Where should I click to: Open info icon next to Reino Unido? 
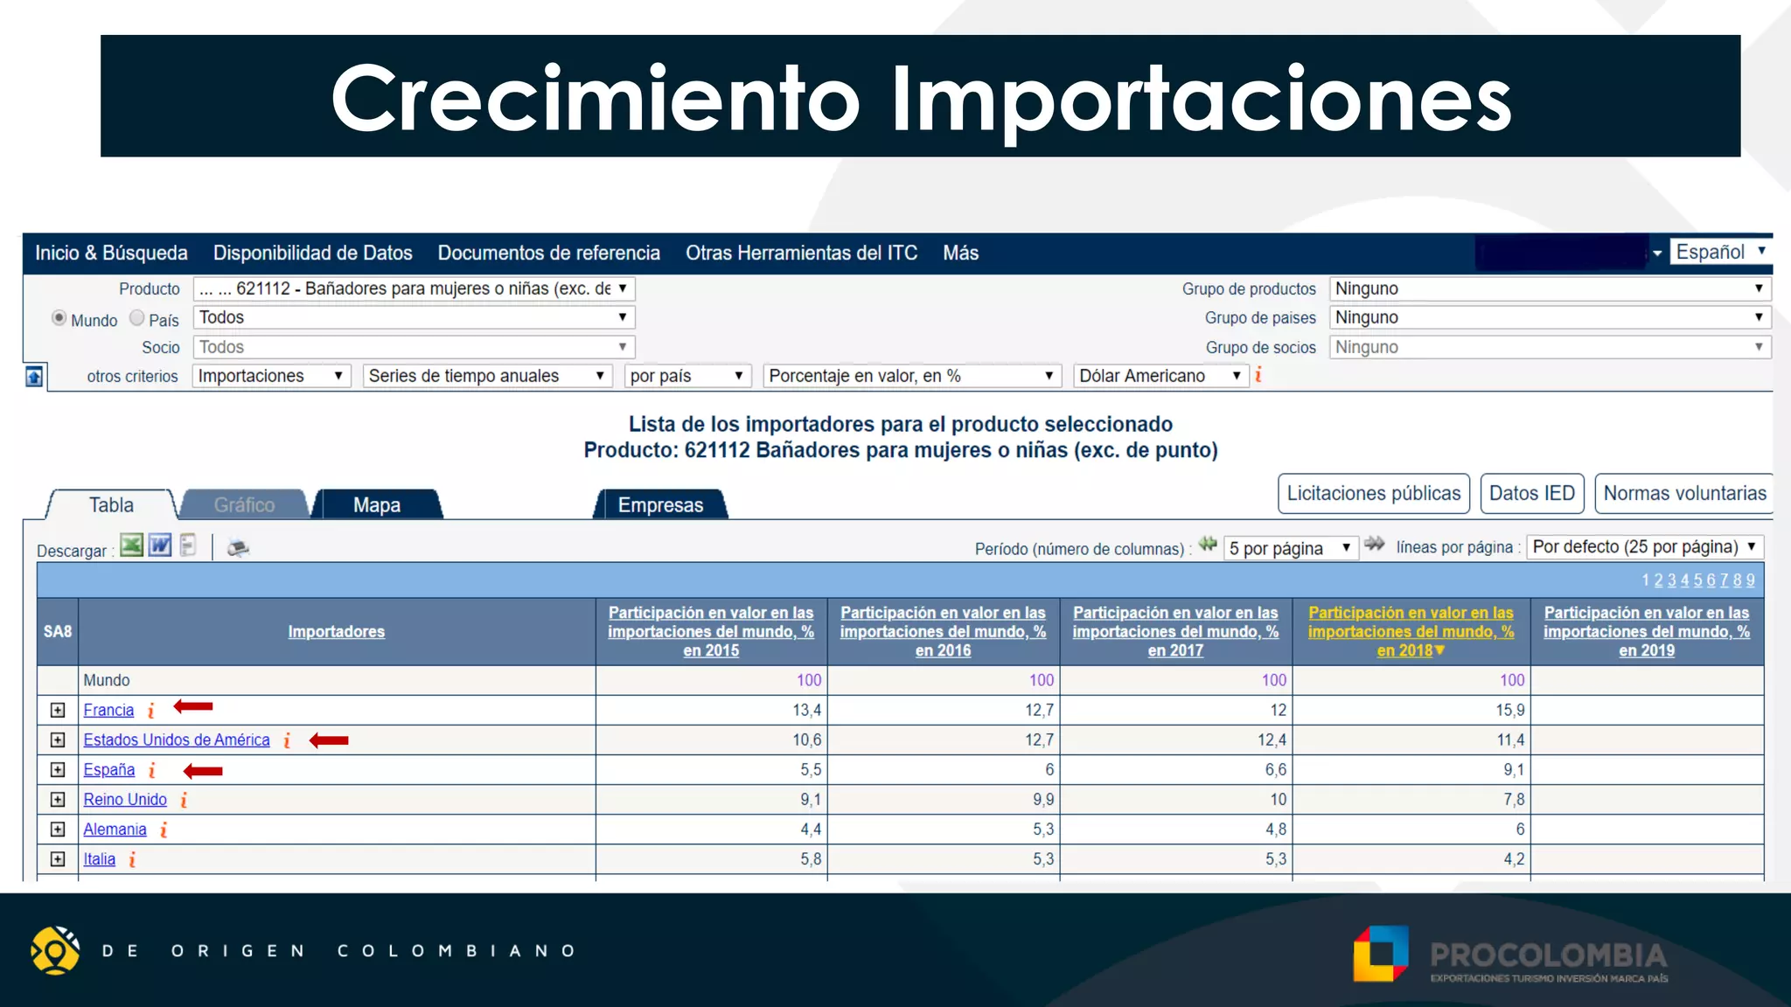click(184, 800)
